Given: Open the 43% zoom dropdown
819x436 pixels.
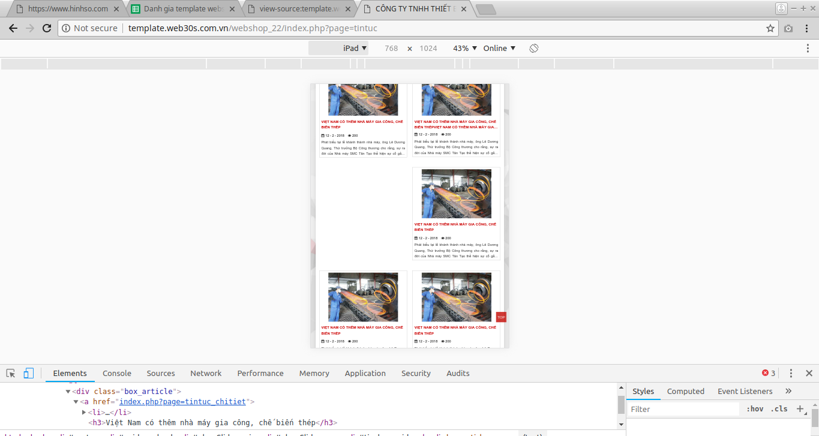Looking at the screenshot, I should click(x=465, y=48).
